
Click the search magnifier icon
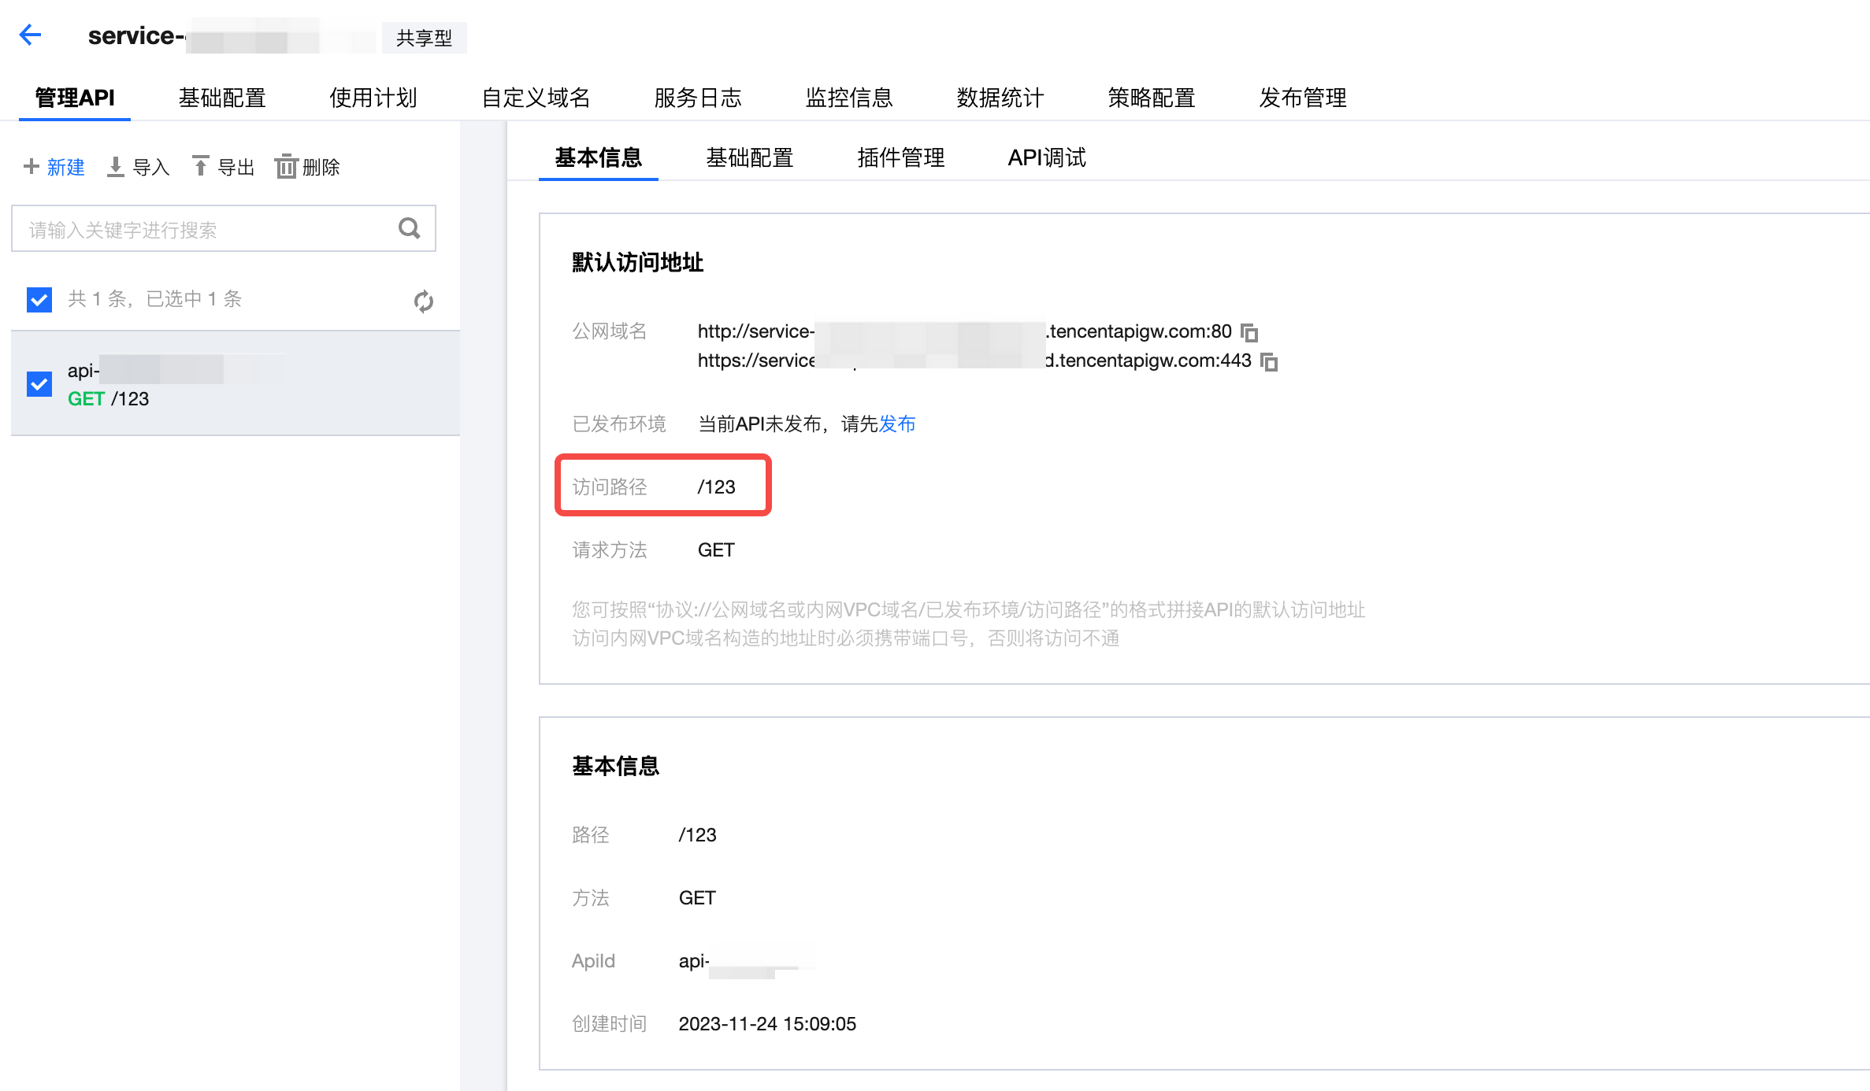pos(409,228)
